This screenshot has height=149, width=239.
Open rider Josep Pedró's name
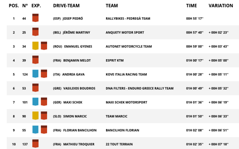coord(73,19)
